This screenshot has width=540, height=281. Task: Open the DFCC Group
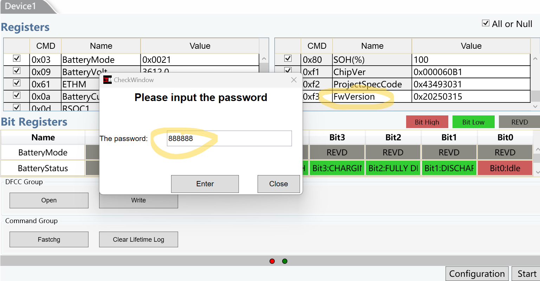coord(49,200)
